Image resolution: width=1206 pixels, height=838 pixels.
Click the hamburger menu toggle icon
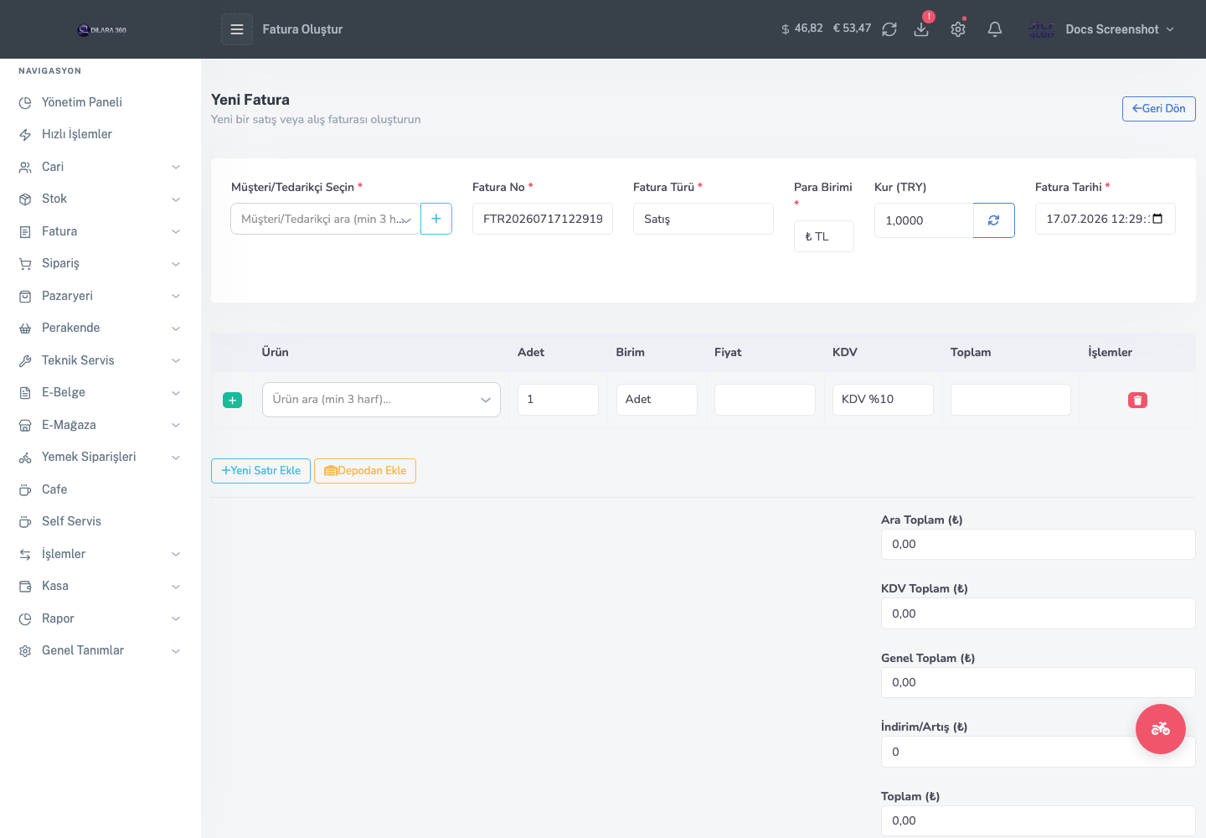(237, 29)
